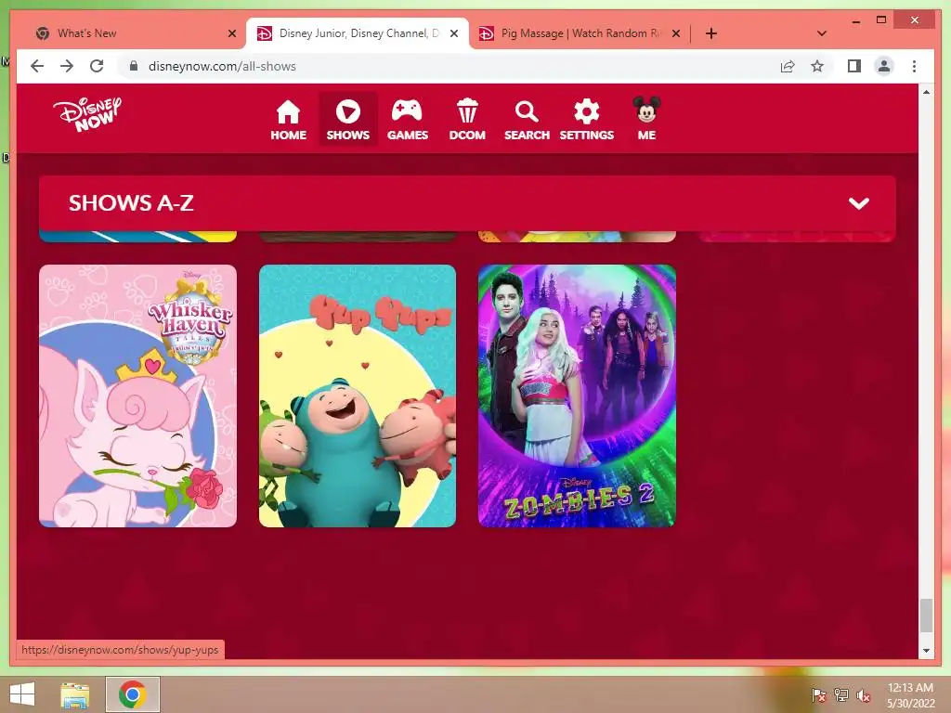The width and height of the screenshot is (951, 713).
Task: Click the Chrome taskbar icon
Action: [x=133, y=694]
